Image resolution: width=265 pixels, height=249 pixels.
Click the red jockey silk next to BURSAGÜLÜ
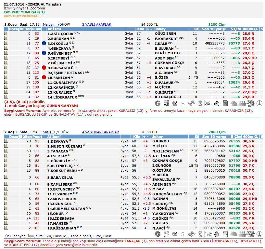pos(44,68)
